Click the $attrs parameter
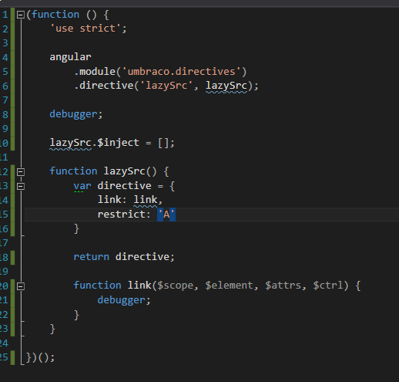Image resolution: width=399 pixels, height=382 pixels. click(x=283, y=286)
